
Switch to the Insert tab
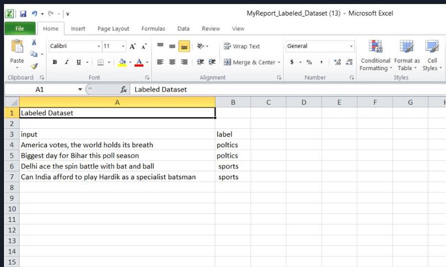[x=77, y=29]
